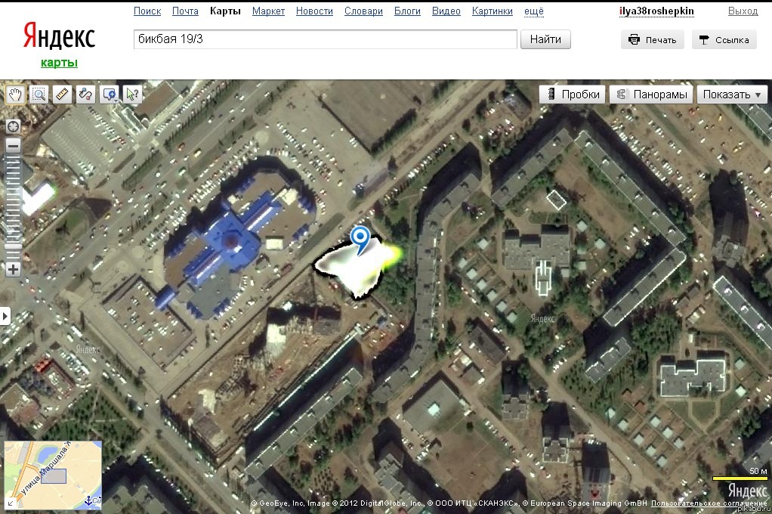Screen dimensions: 772x514
Task: Select the route-building tool
Action: point(85,94)
